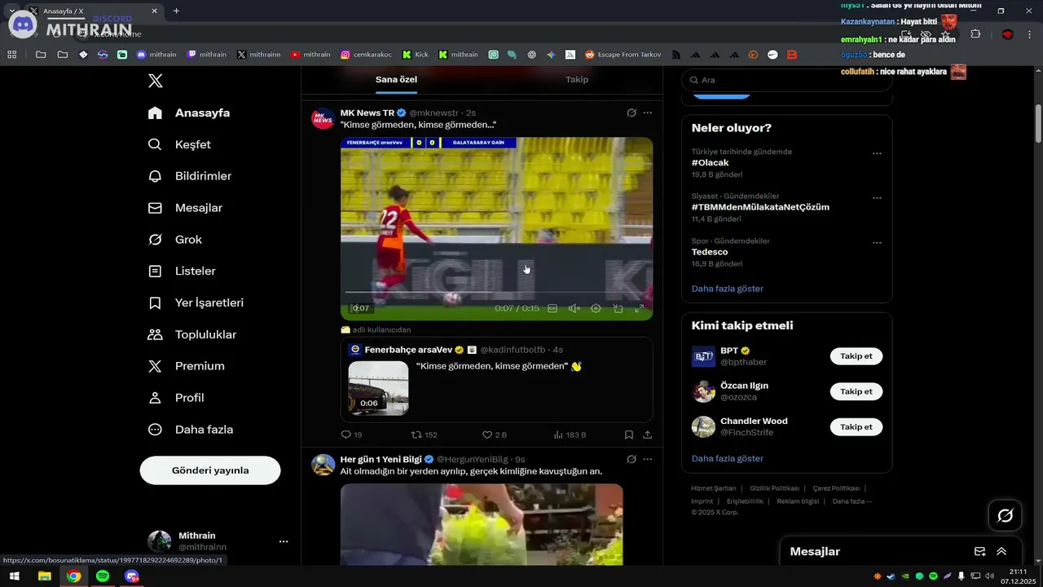
Task: Open Yer İşaretleri bookmarks
Action: coord(196,302)
